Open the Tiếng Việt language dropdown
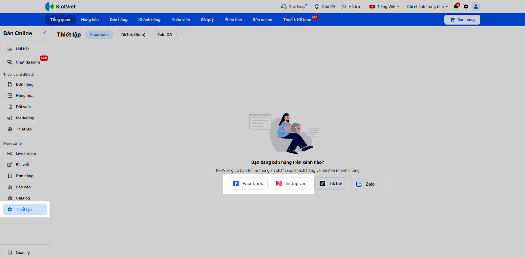The height and width of the screenshot is (258, 525). point(385,7)
